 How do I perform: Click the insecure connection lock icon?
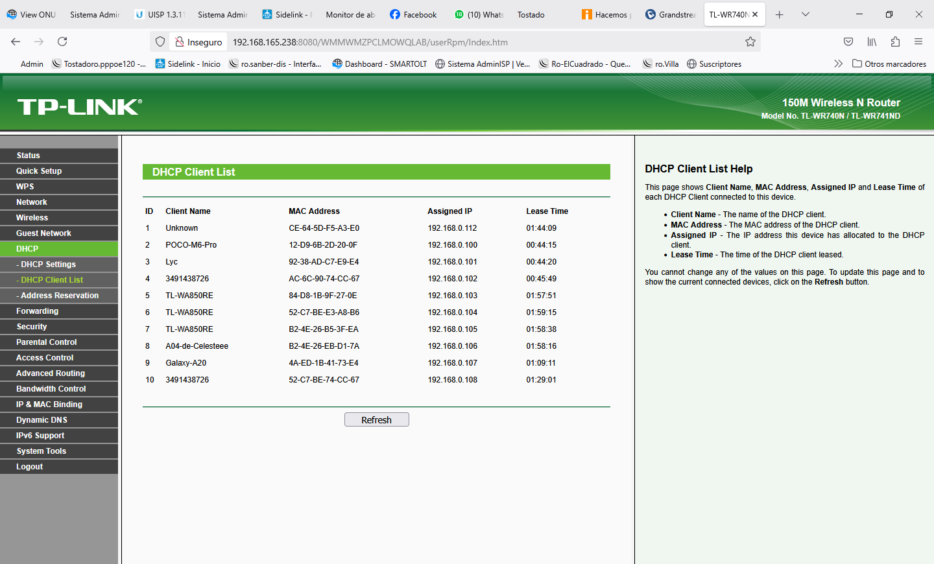180,42
